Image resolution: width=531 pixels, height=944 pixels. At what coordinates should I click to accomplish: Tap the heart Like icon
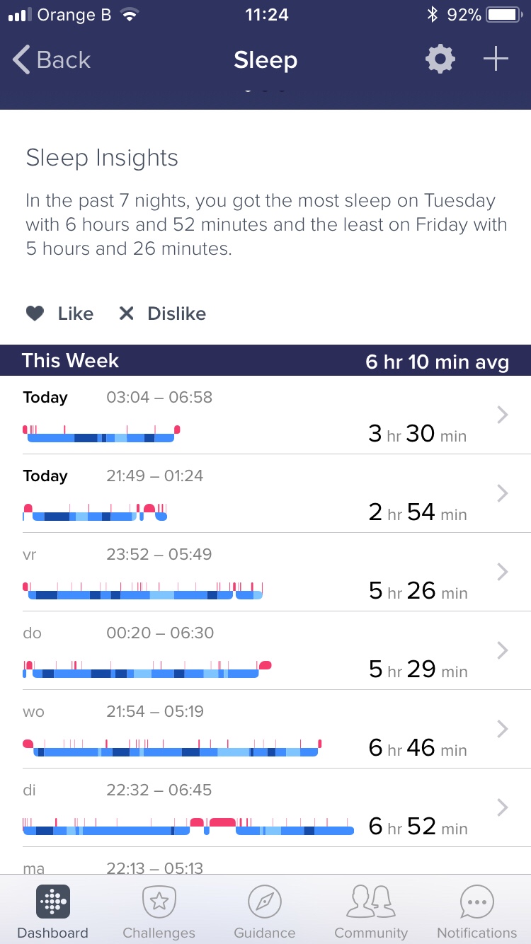coord(35,313)
